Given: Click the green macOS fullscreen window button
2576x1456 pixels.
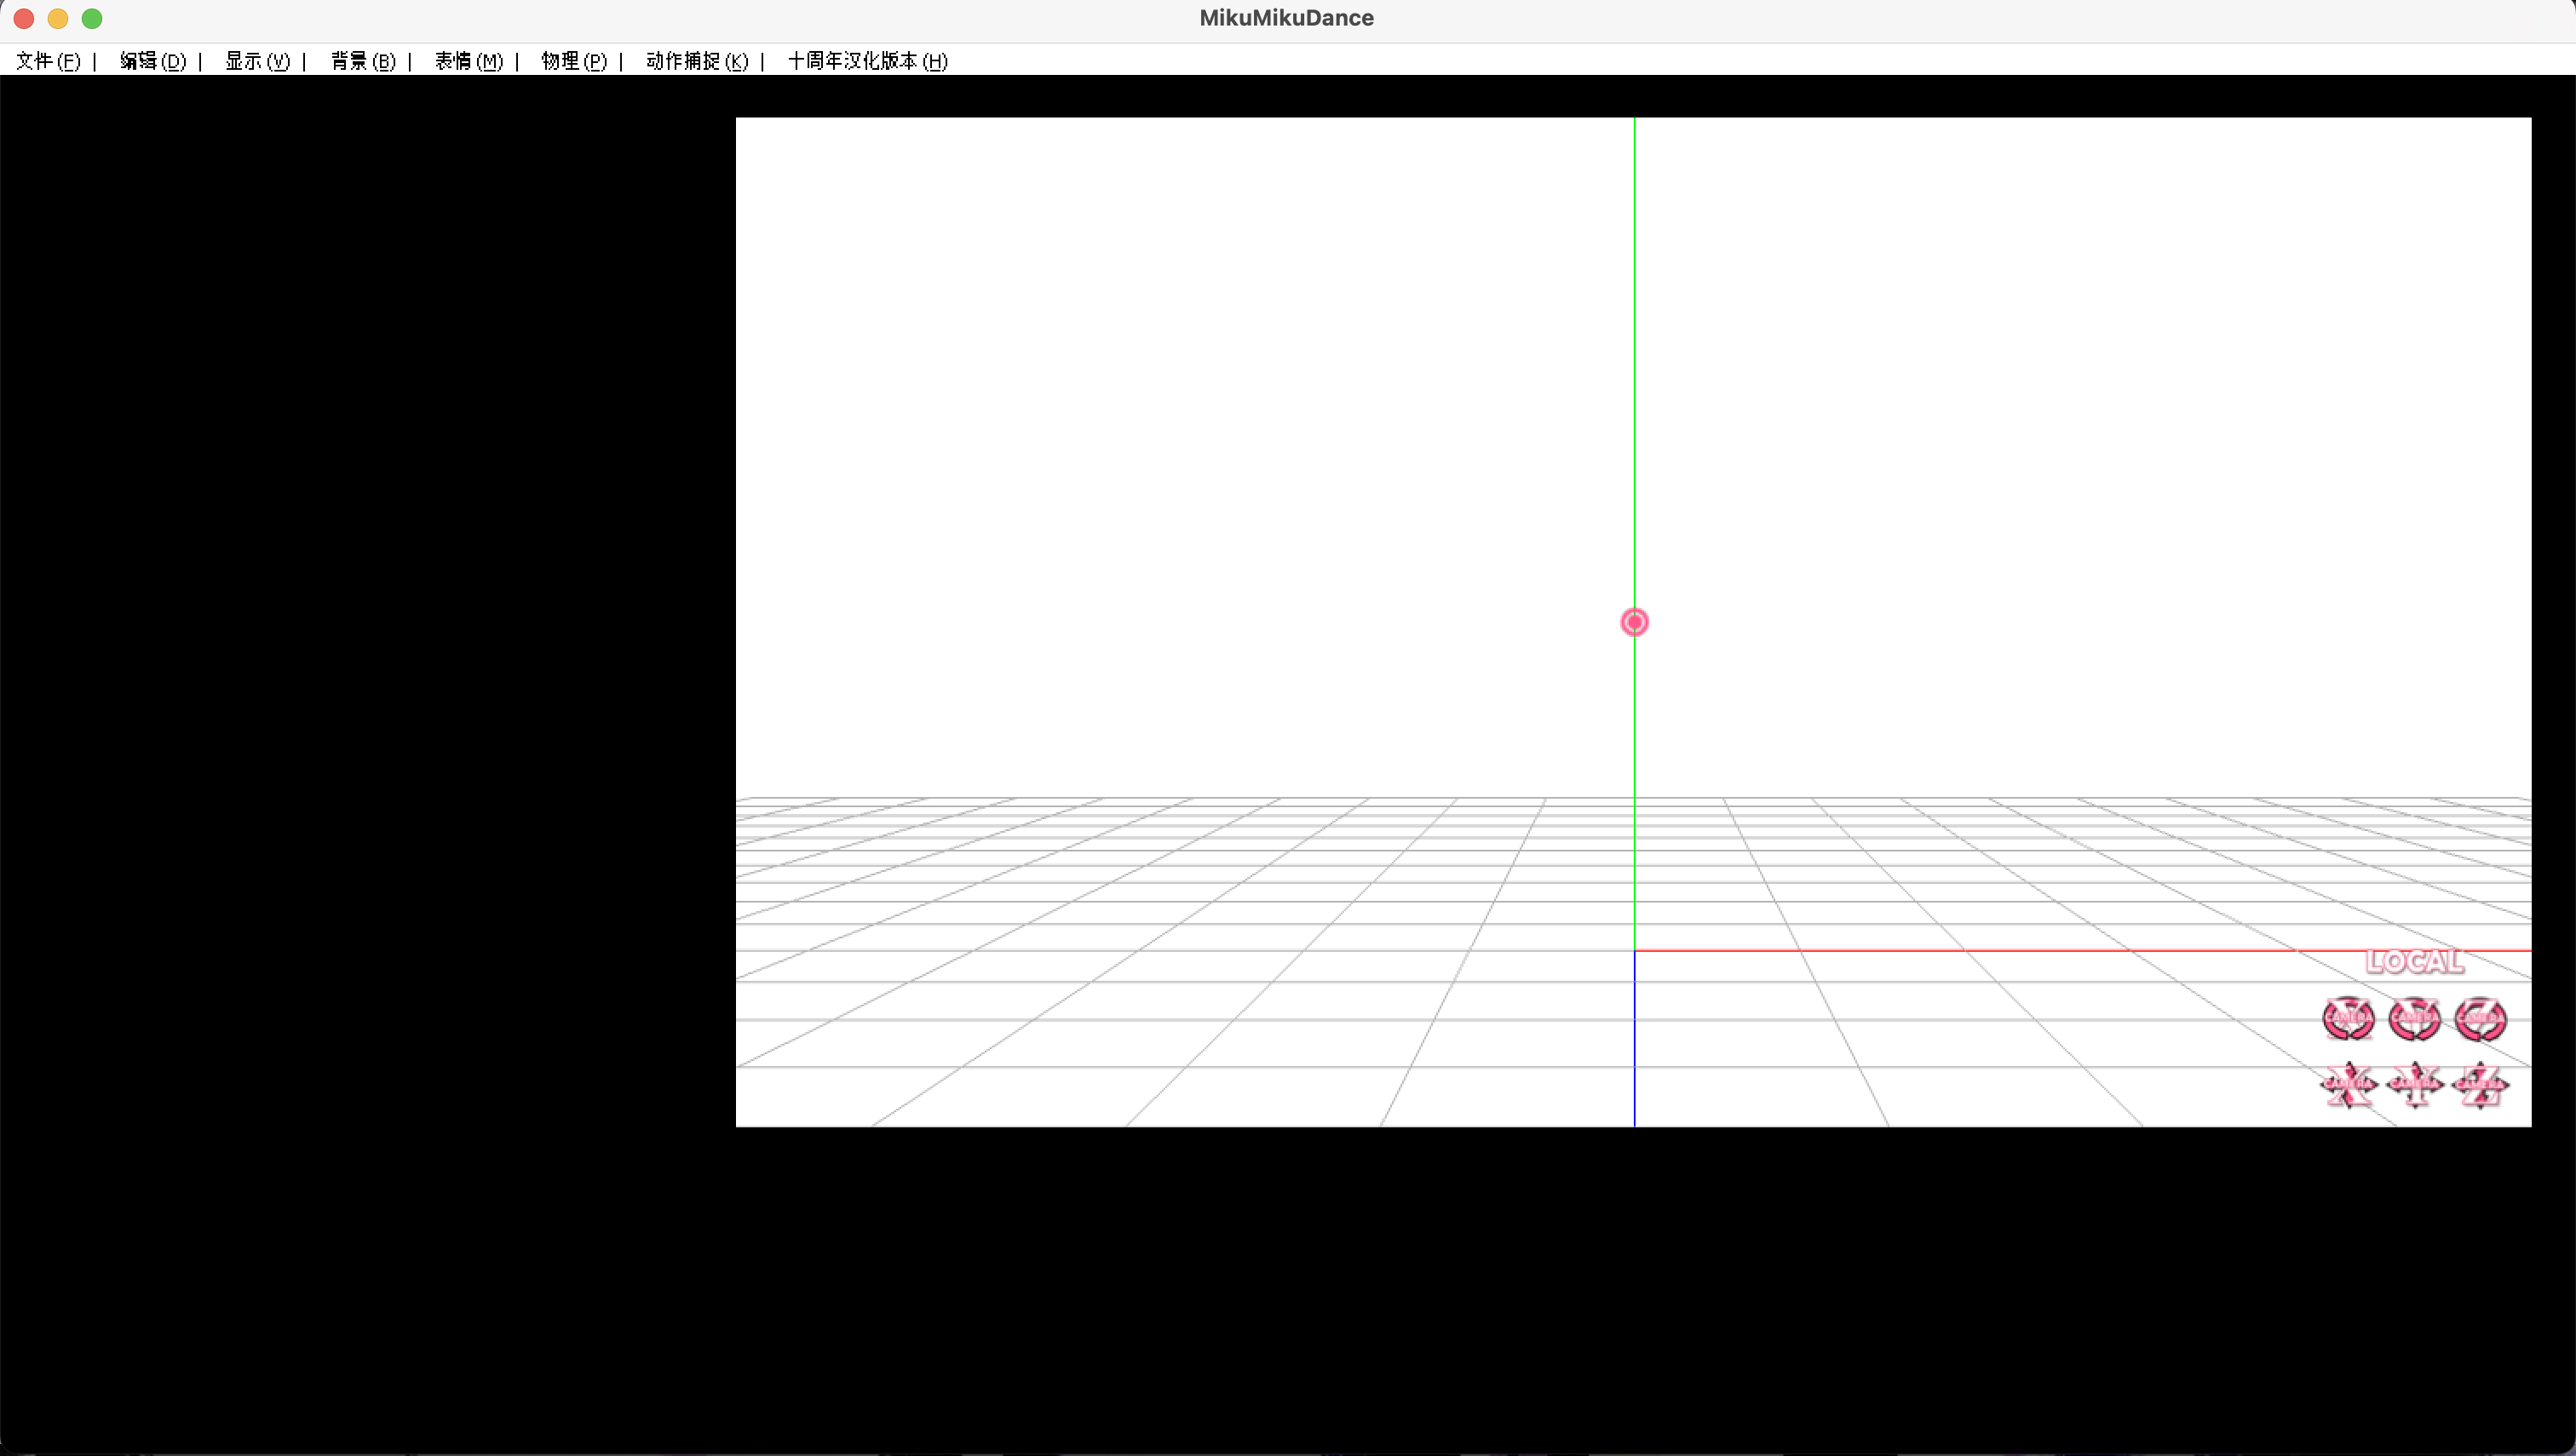Looking at the screenshot, I should 92,18.
